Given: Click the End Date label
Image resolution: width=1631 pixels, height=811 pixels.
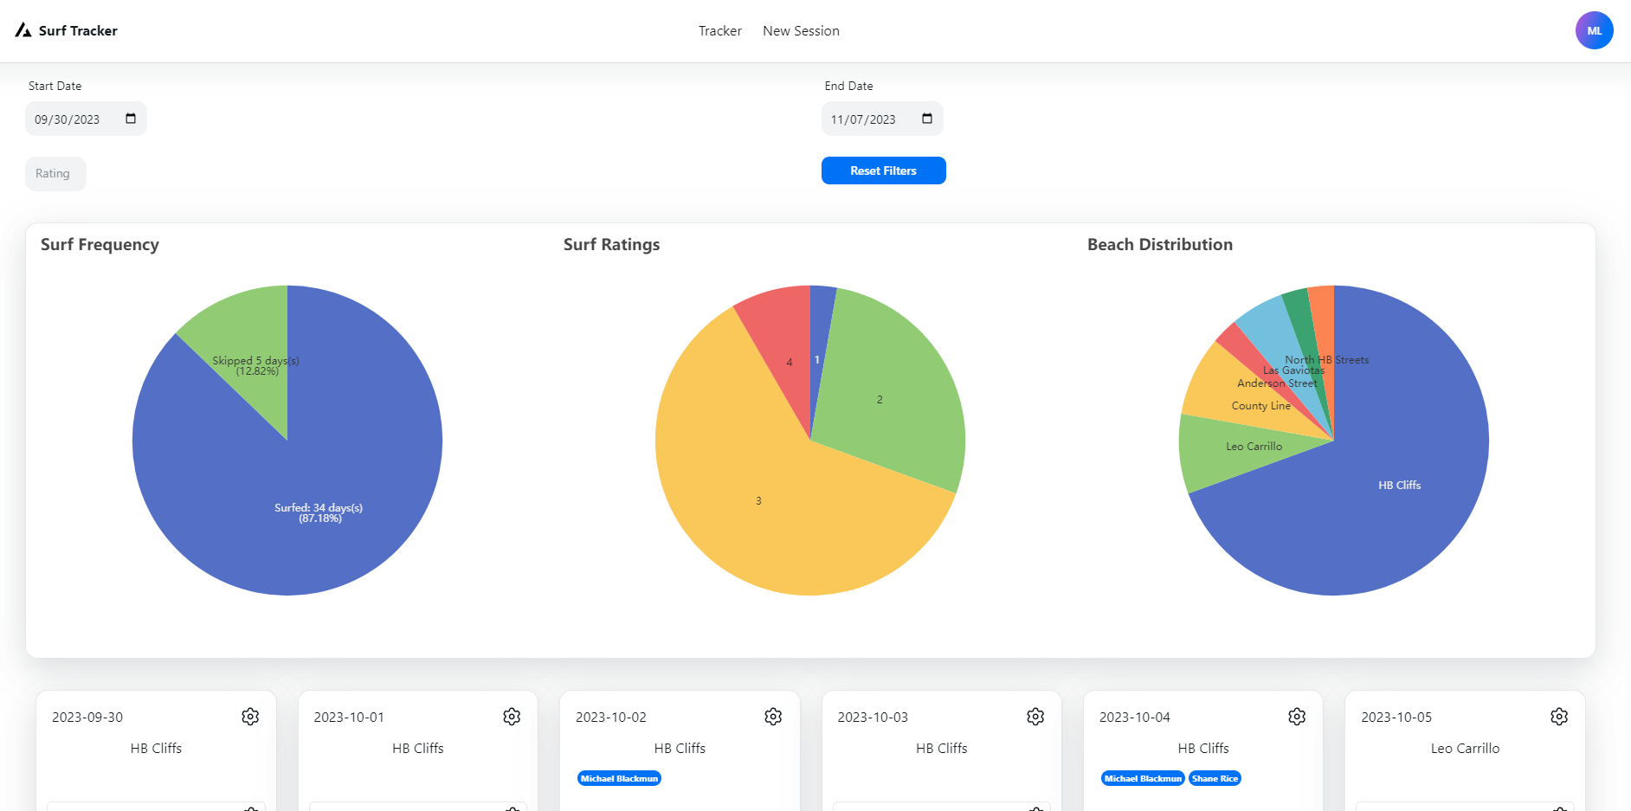Looking at the screenshot, I should point(848,86).
